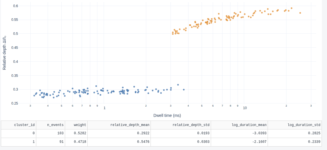Click the Dwell time (ms) axis title
Screen dimensions: 327x150
coord(167,115)
